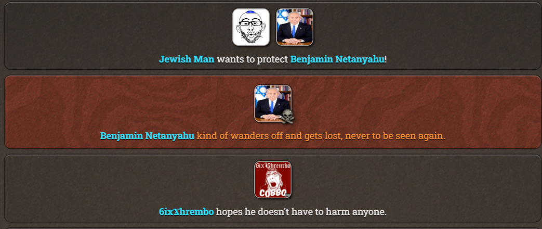Click the skull and crossbones death marker

point(287,116)
